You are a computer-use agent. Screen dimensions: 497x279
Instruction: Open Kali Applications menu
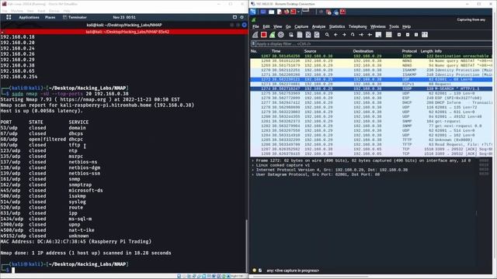(29, 17)
